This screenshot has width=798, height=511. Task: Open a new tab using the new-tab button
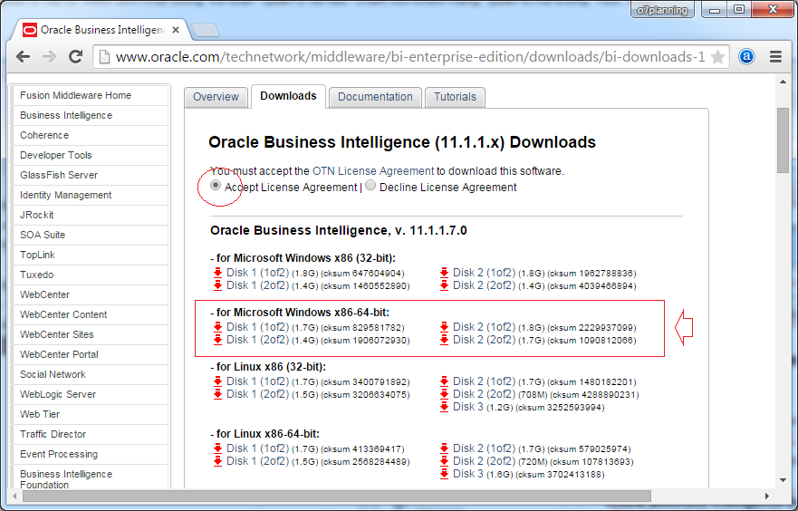point(206,31)
